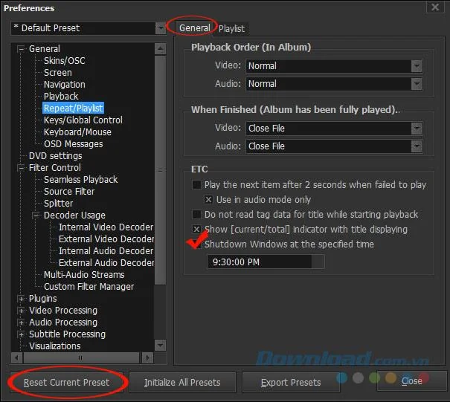
Task: Uncheck Use in audio mode only
Action: (209, 200)
